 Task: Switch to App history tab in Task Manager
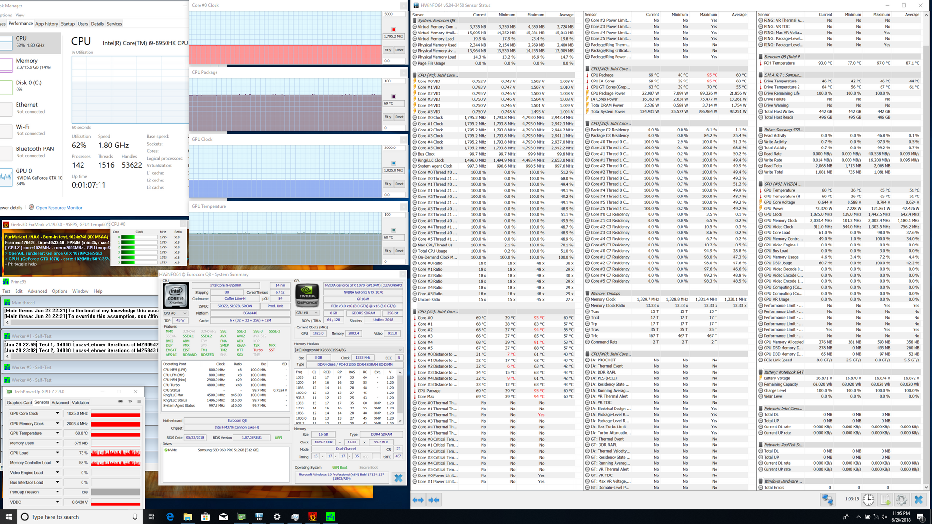(47, 24)
